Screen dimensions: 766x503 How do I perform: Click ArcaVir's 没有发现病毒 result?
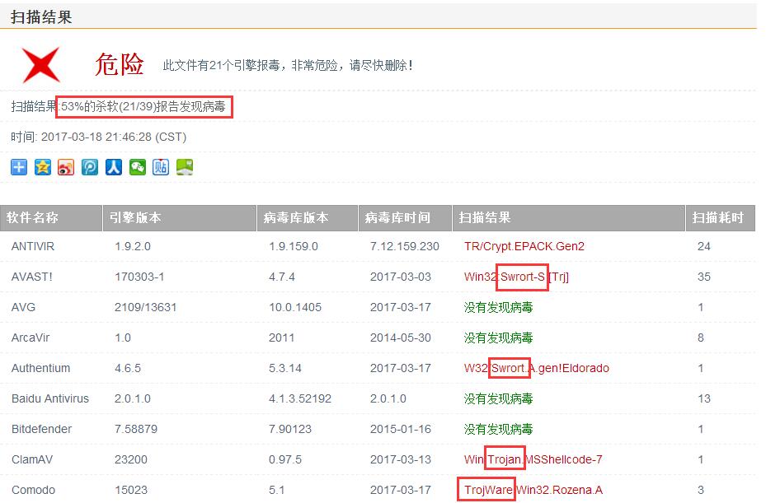pyautogui.click(x=498, y=338)
